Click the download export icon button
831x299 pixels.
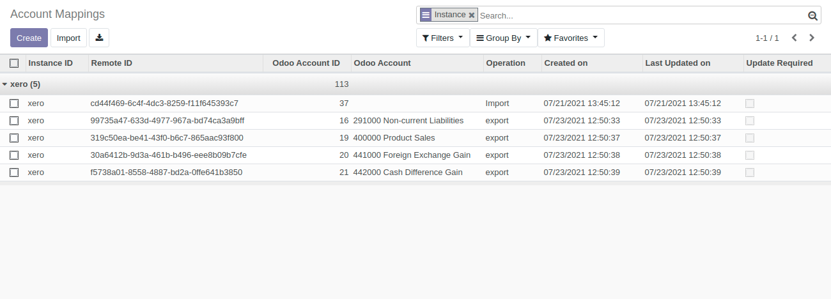99,38
